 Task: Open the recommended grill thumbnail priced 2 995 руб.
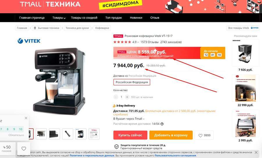(245, 124)
